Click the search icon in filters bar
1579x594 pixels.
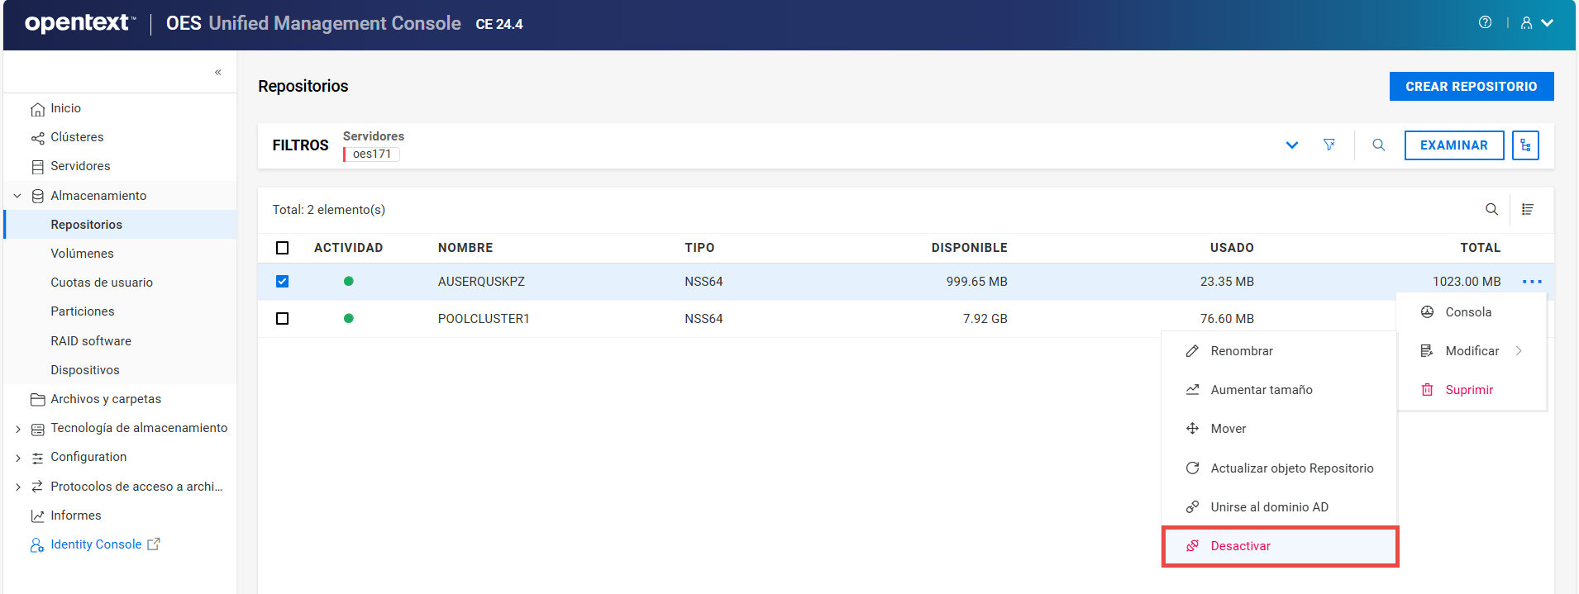click(x=1378, y=145)
